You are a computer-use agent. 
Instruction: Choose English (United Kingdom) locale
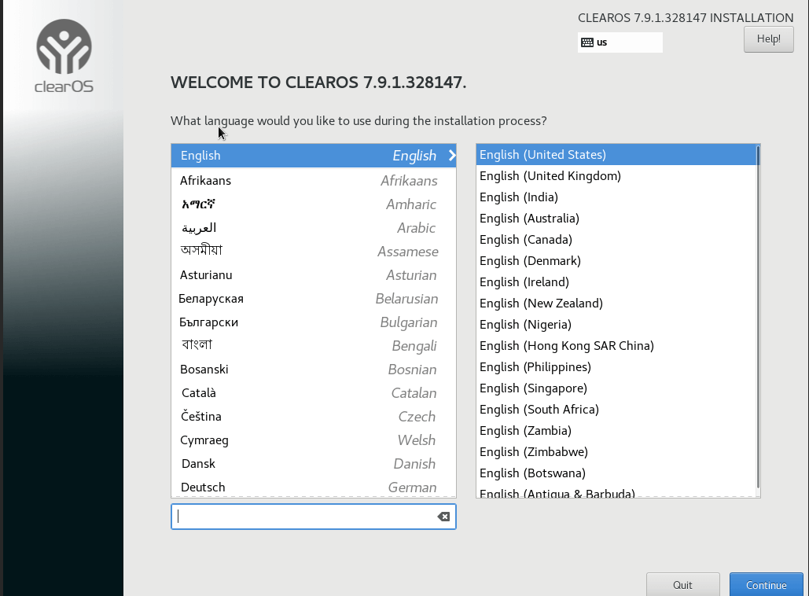tap(550, 175)
